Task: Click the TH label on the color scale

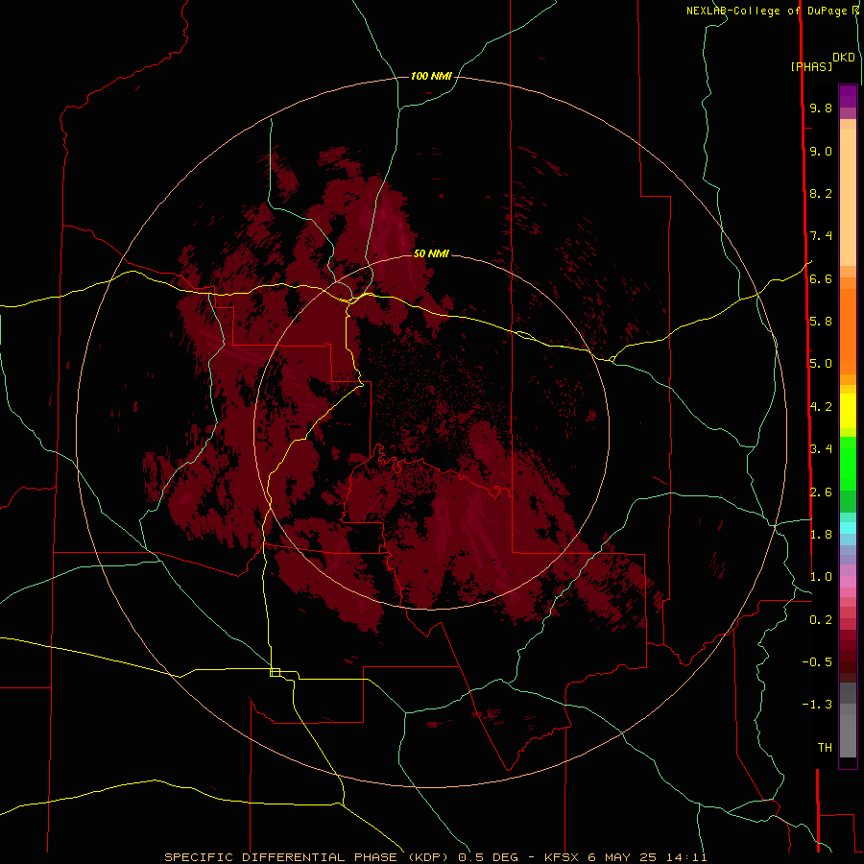Action: (x=825, y=748)
